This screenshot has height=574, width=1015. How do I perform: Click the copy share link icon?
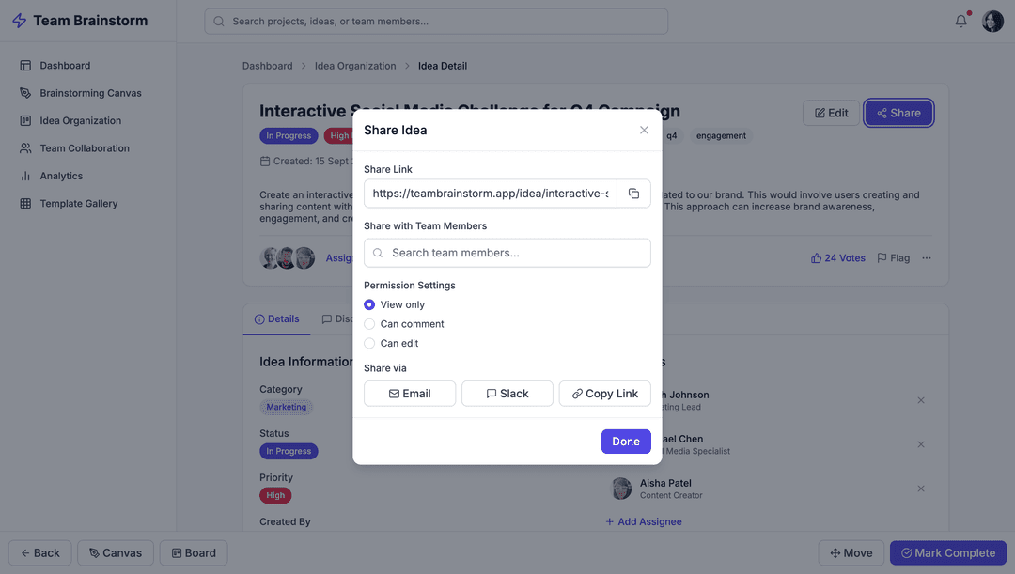633,194
